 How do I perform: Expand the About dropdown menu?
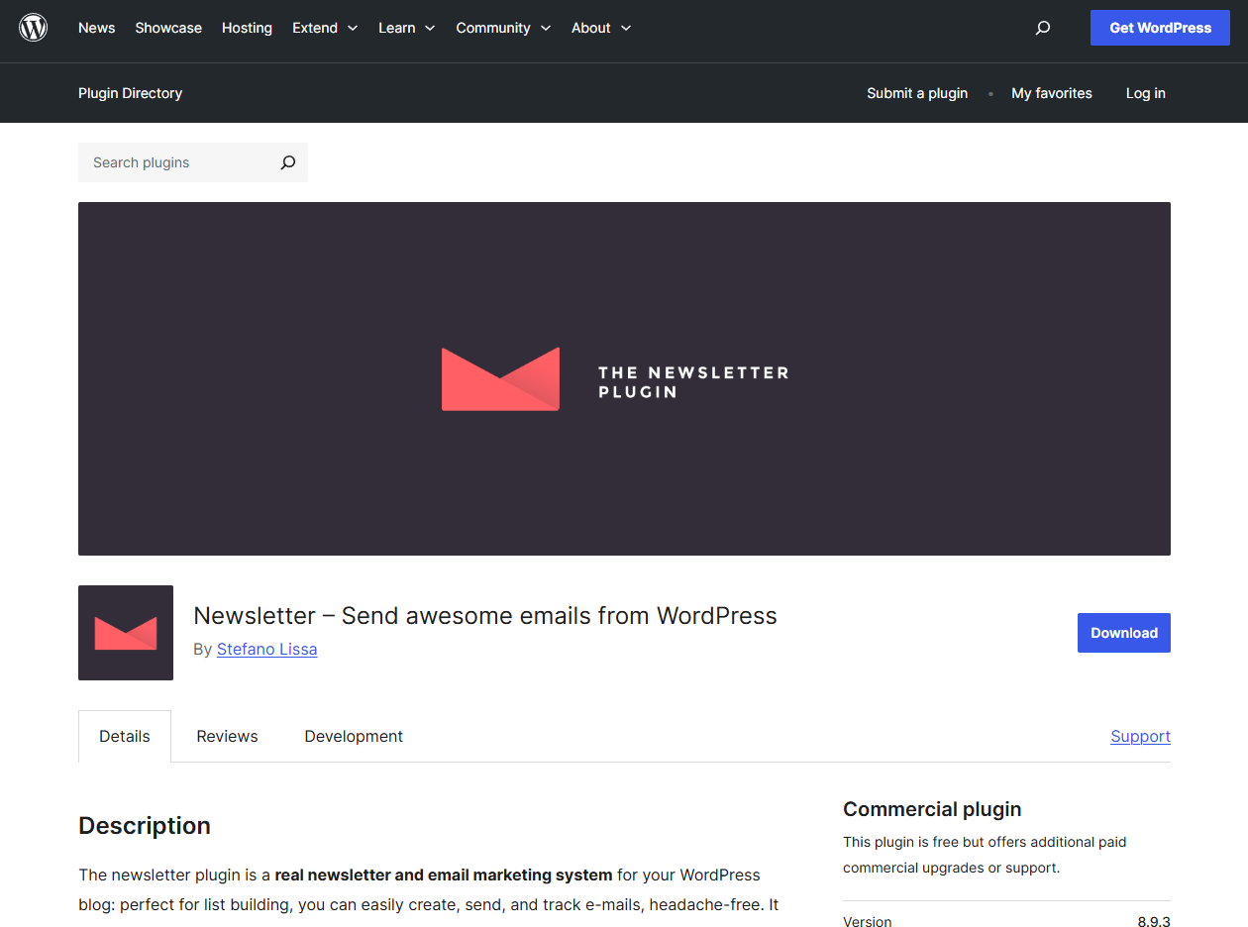(601, 28)
